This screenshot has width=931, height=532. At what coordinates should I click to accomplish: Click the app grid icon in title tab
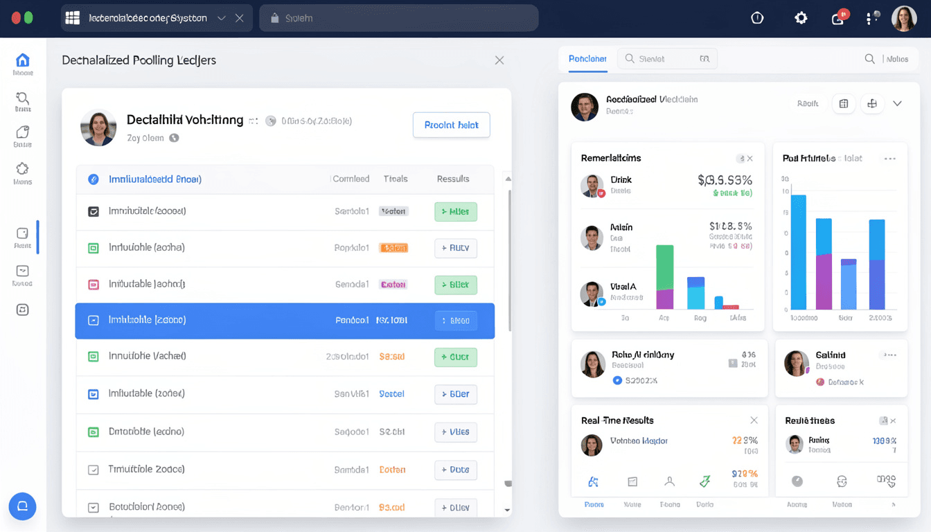coord(73,19)
